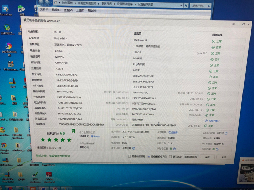Viewport: 254px width, 190px height.
Task: Click the five-star rating row
Action: 56,140
